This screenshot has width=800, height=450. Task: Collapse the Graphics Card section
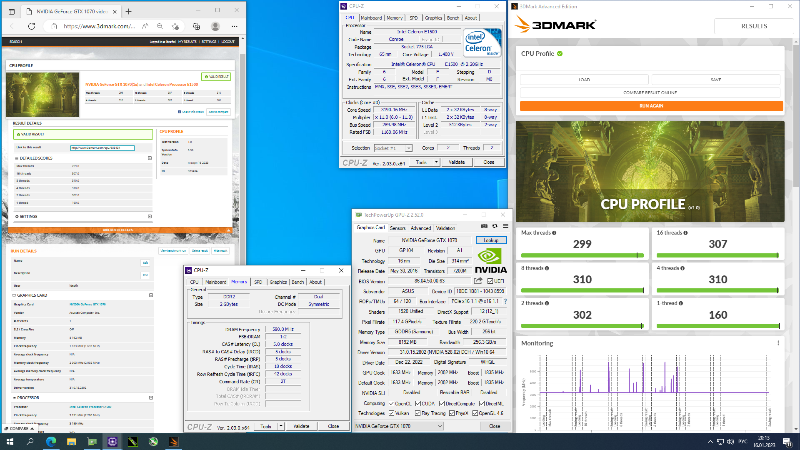151,295
